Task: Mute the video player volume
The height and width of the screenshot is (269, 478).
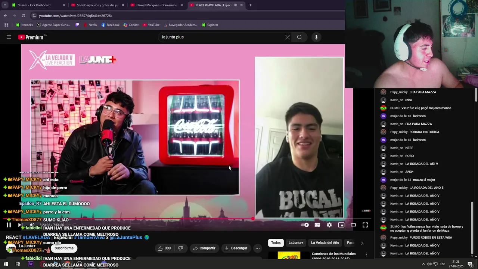Action: (x=32, y=225)
